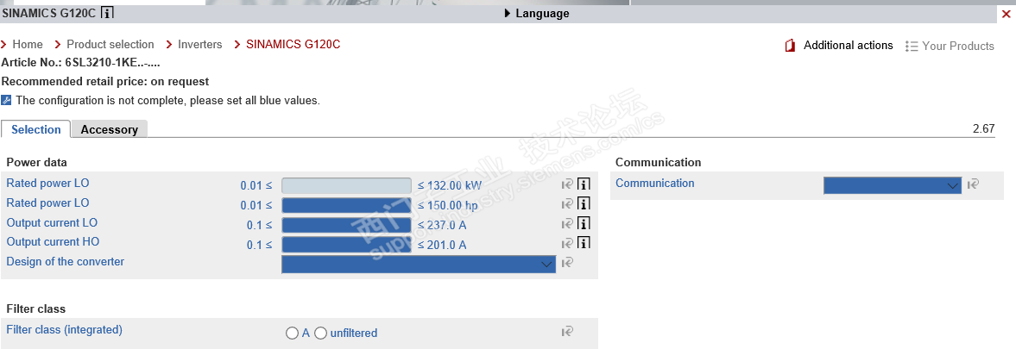1016x349 pixels.
Task: Click the Your Products list icon
Action: click(x=912, y=46)
